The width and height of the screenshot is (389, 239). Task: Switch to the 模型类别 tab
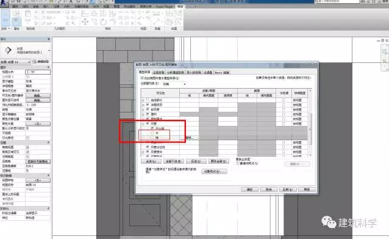pos(144,72)
